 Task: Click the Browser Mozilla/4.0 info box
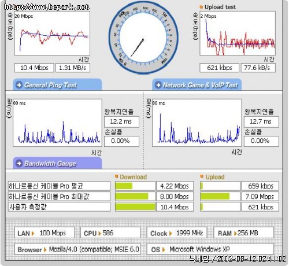pyautogui.click(x=77, y=249)
